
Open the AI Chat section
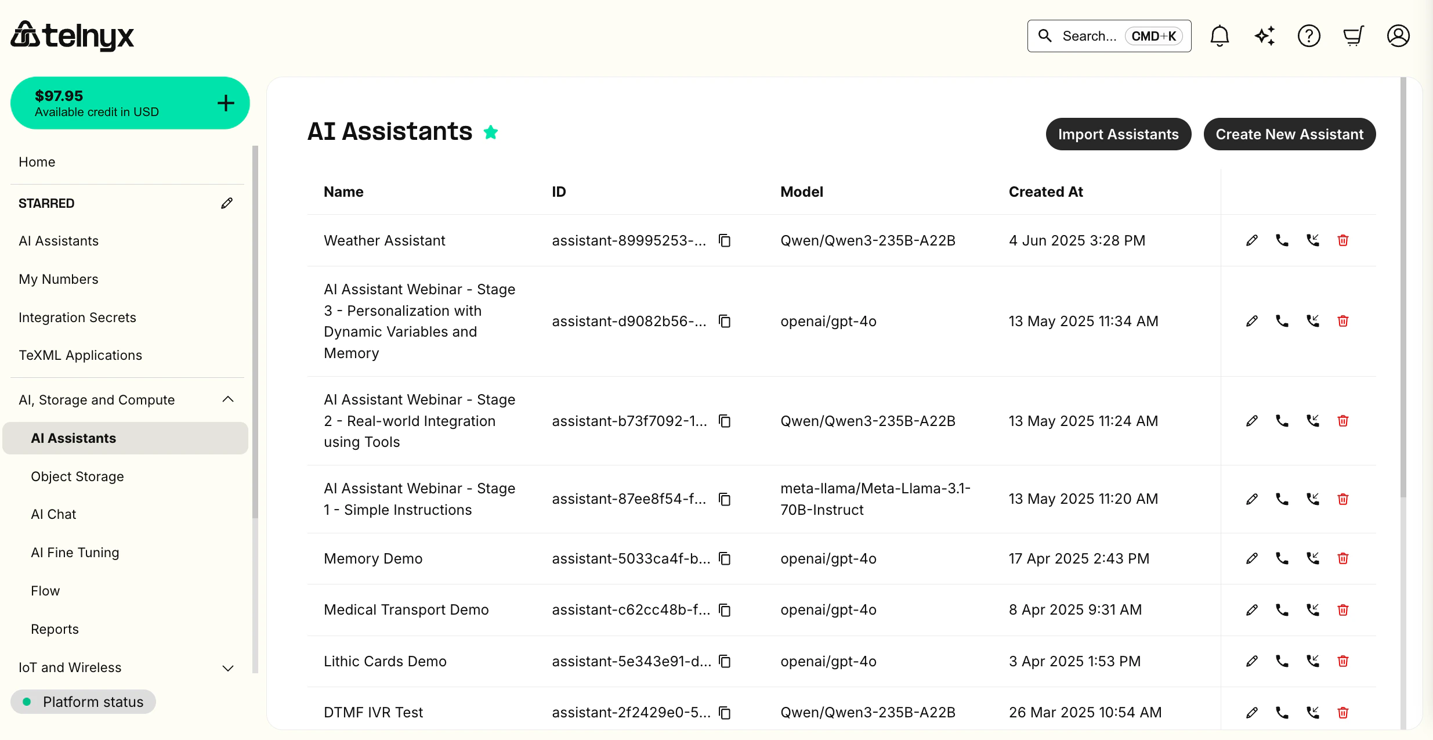(53, 514)
